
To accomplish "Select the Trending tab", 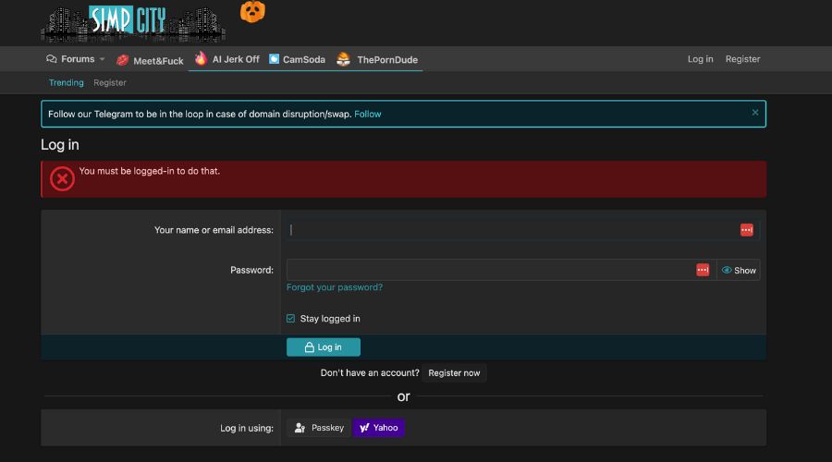I will [67, 82].
